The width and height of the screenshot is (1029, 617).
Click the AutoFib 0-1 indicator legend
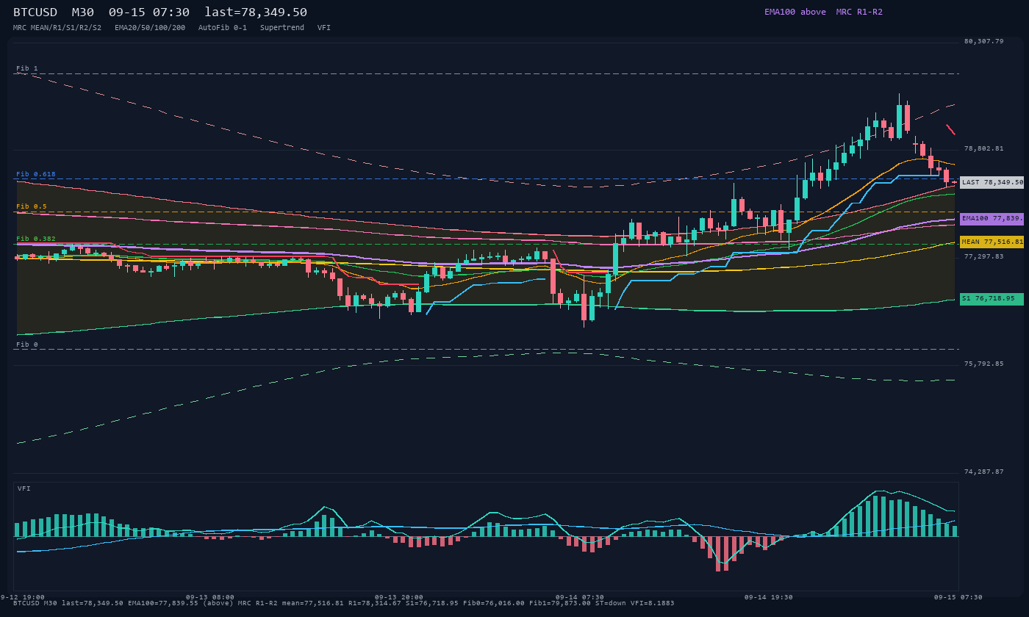(223, 27)
